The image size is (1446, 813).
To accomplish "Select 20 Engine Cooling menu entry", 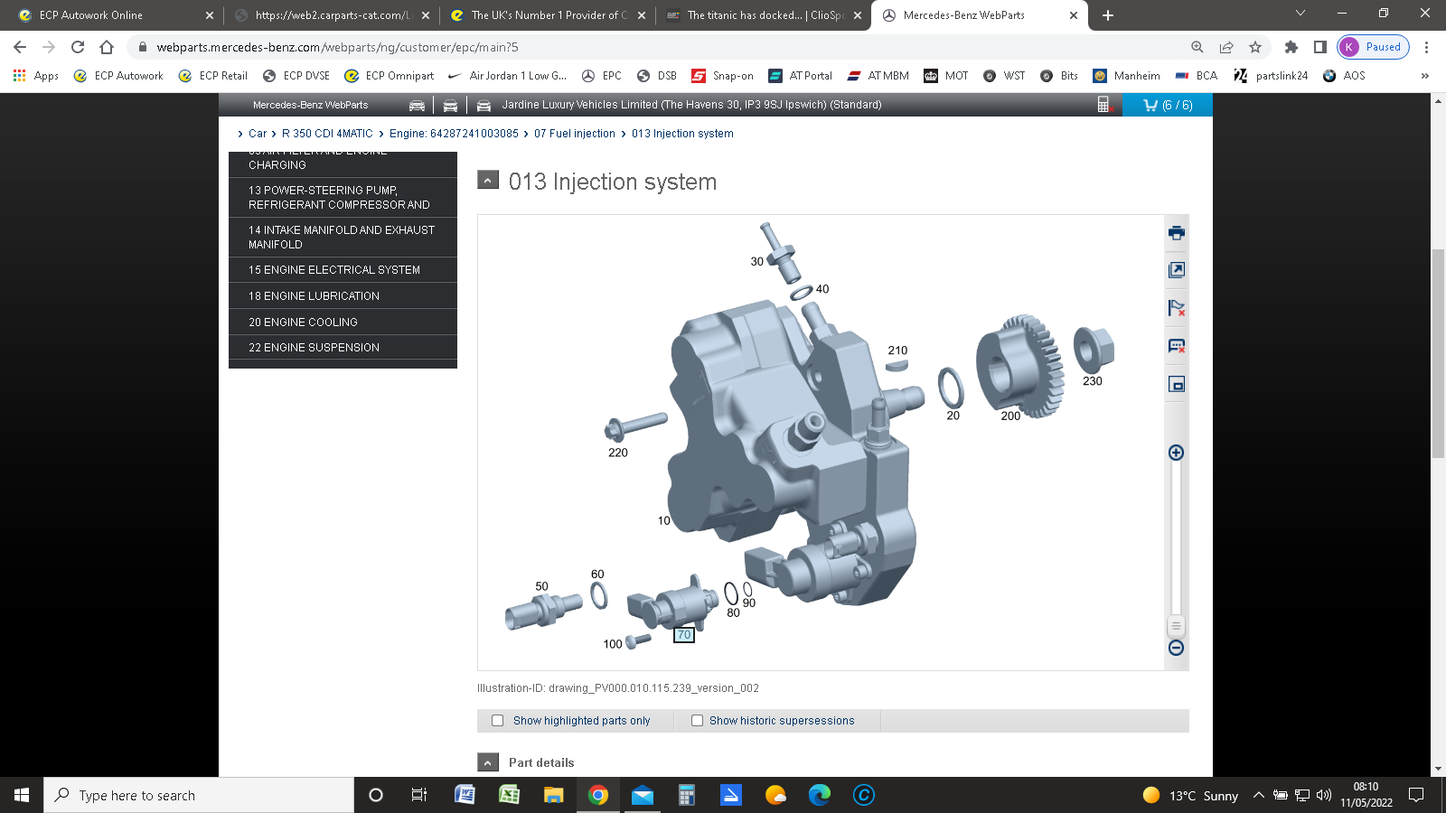I will point(303,322).
